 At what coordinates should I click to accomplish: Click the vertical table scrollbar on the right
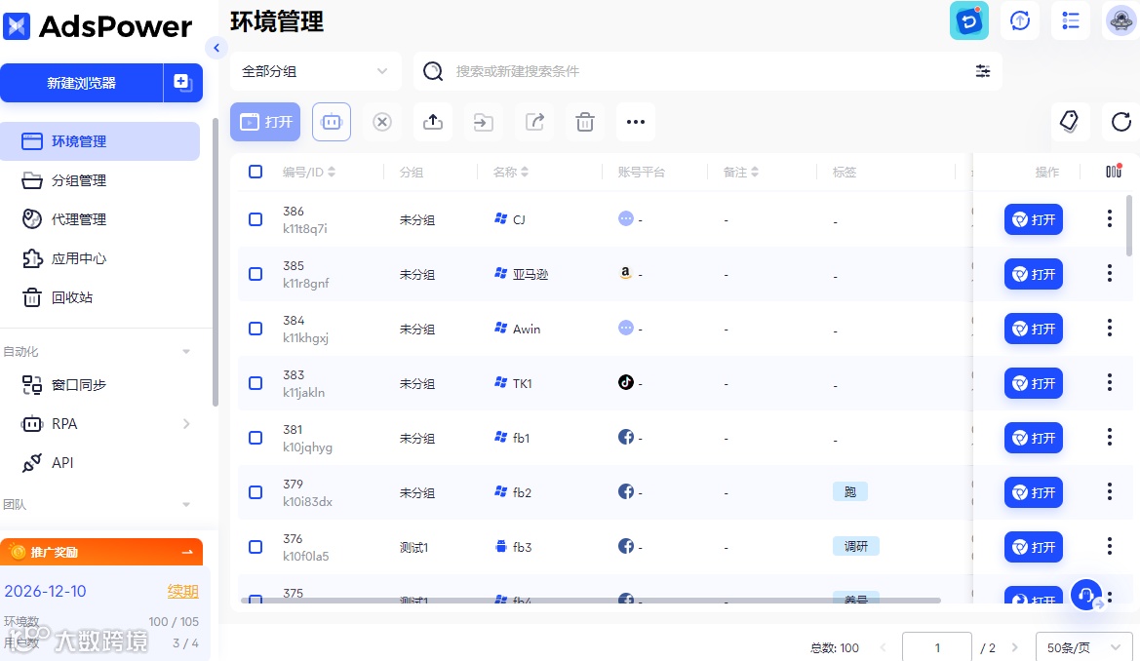coord(1129,225)
